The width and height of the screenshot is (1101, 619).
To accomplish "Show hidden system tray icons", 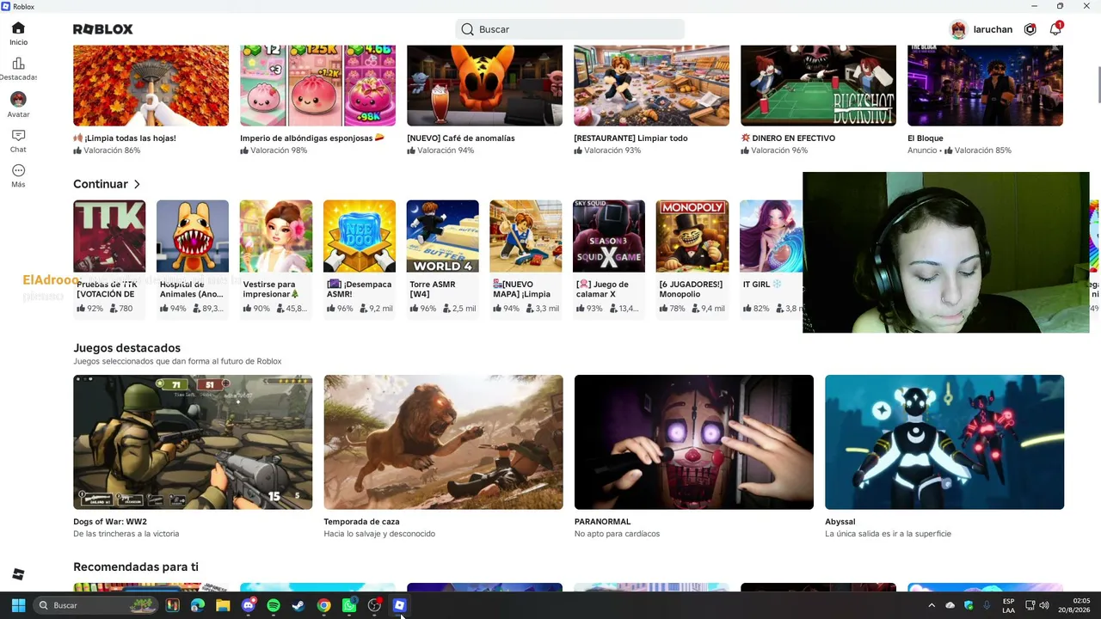I will pos(932,605).
